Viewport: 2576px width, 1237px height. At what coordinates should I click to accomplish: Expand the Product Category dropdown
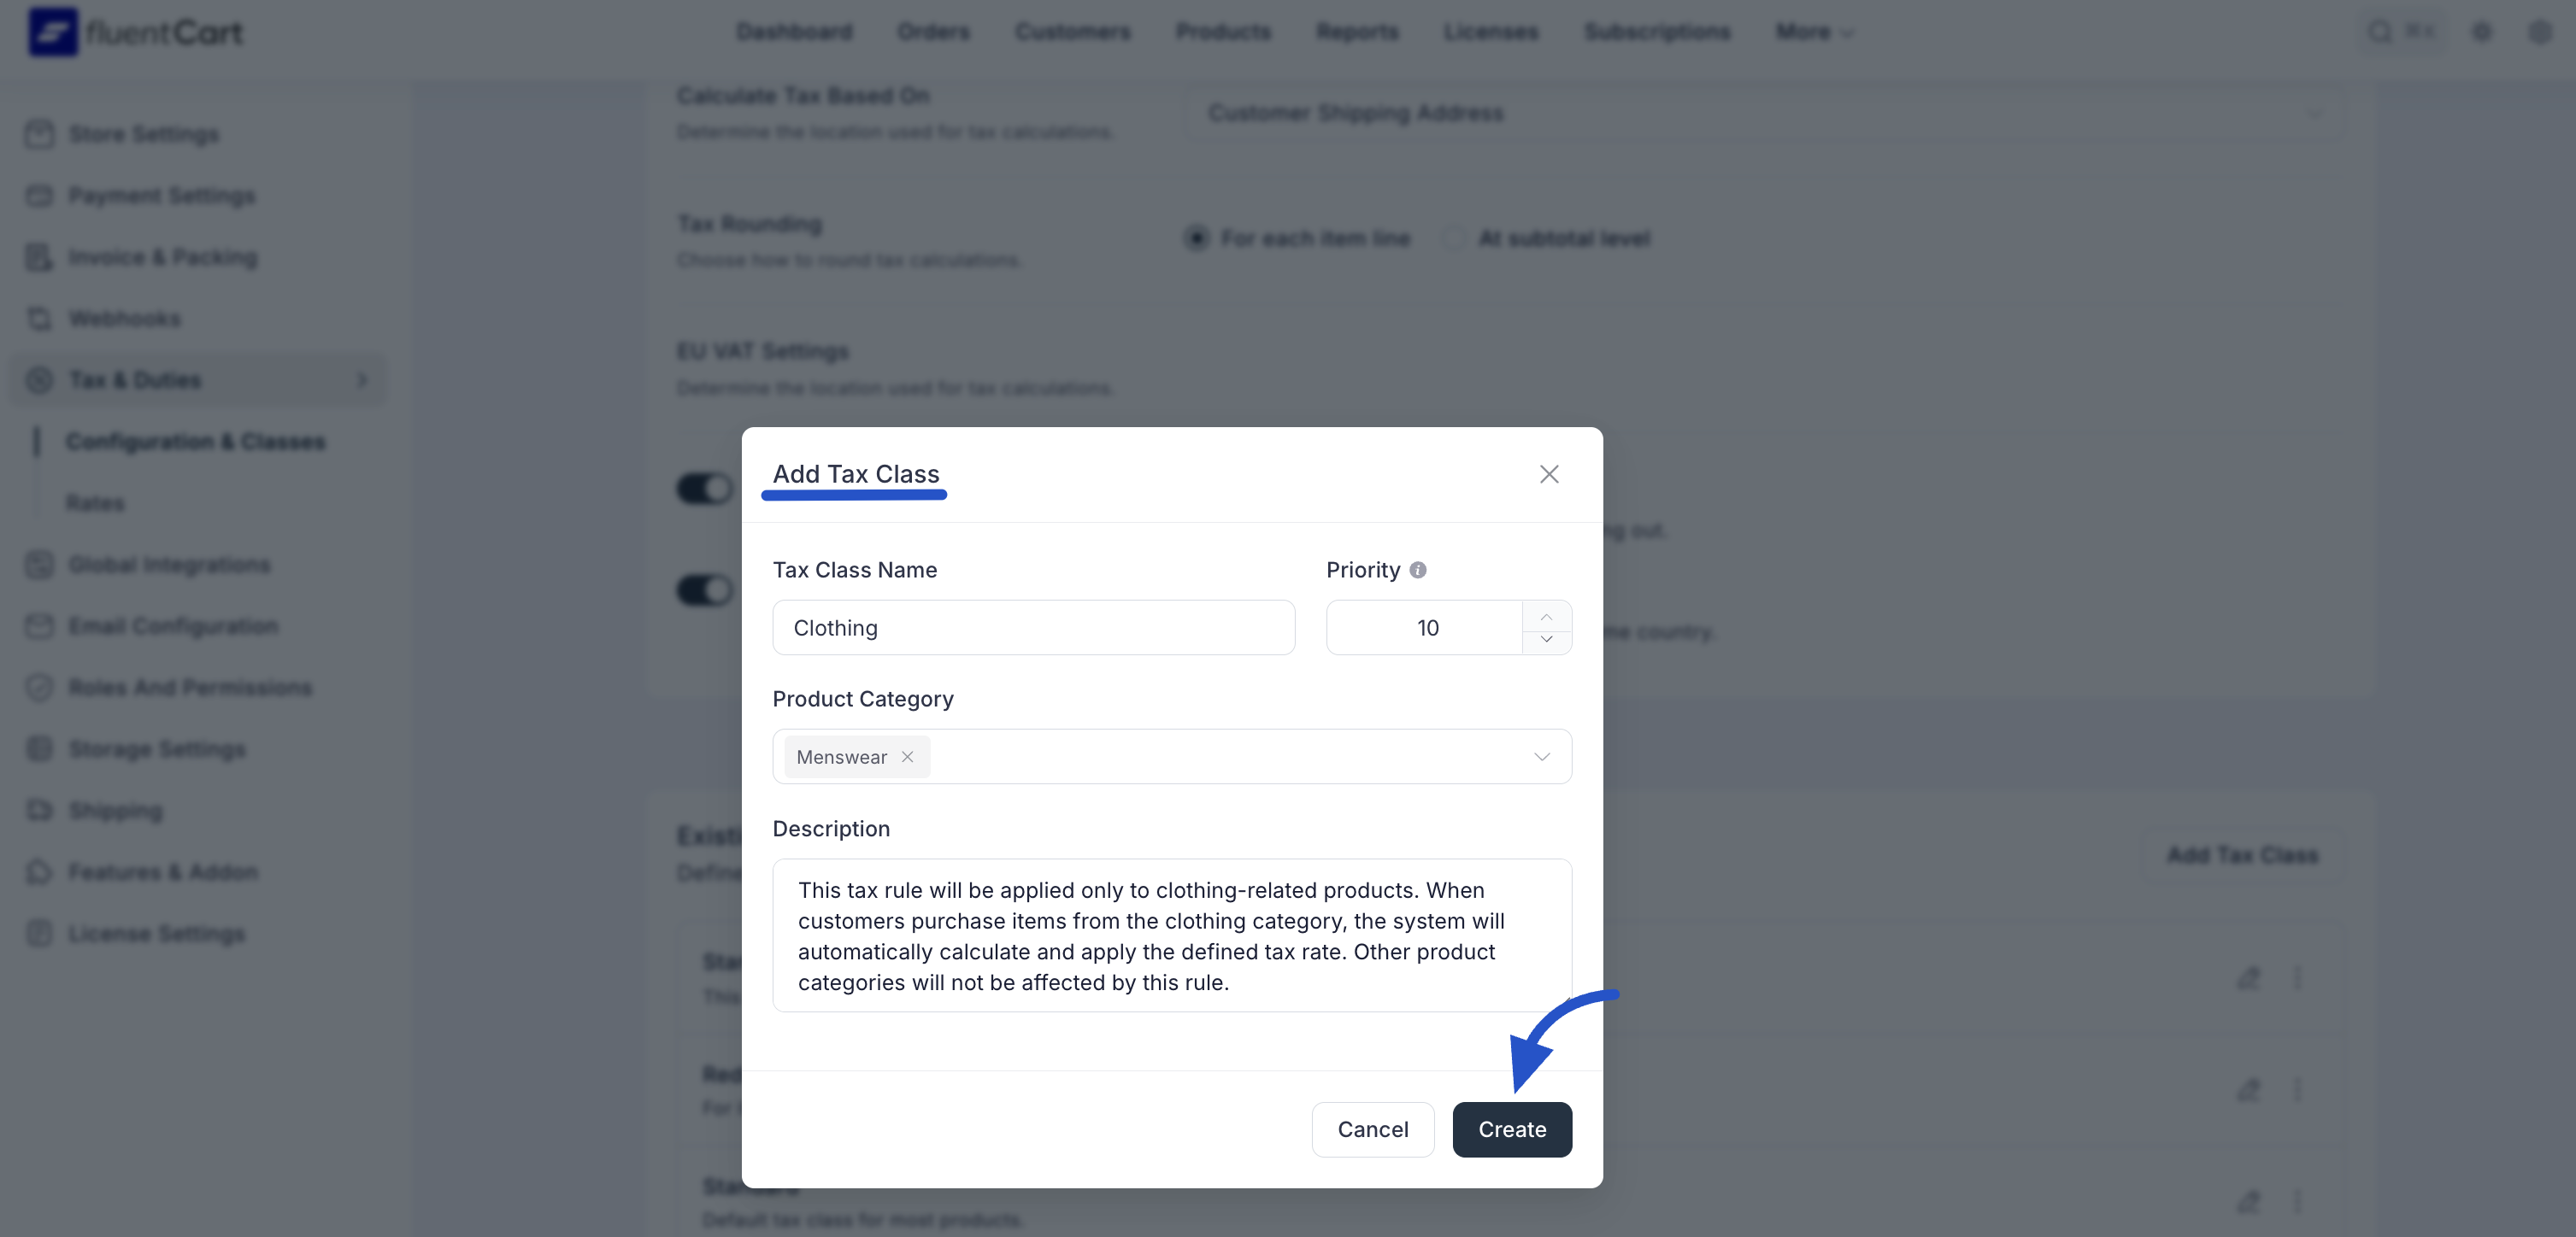[1542, 756]
